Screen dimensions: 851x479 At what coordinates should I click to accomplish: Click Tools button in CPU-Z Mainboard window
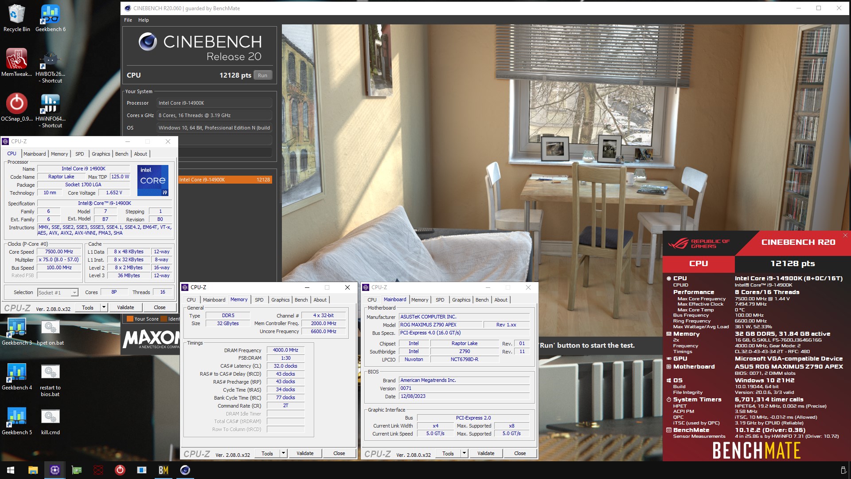[x=448, y=453]
